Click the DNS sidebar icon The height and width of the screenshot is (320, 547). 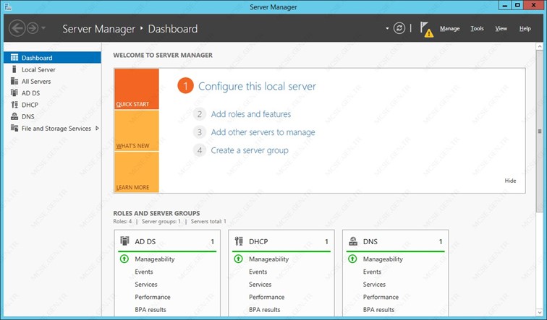14,116
